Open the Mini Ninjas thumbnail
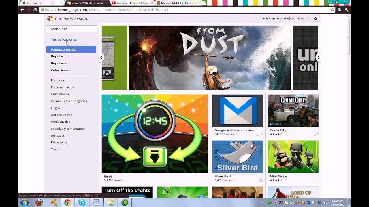 pyautogui.click(x=293, y=157)
